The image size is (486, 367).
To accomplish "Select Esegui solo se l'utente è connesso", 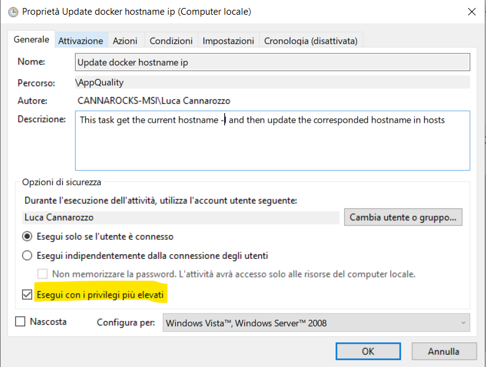I will (x=27, y=237).
